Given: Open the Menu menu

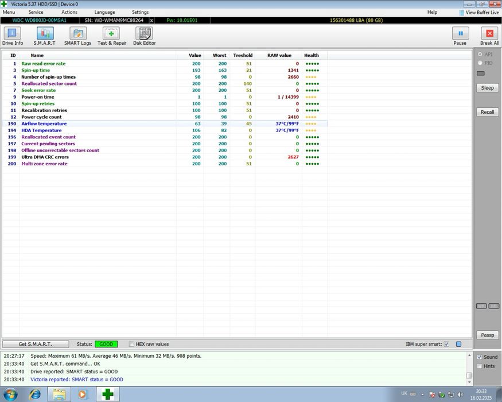Looking at the screenshot, I should (9, 12).
